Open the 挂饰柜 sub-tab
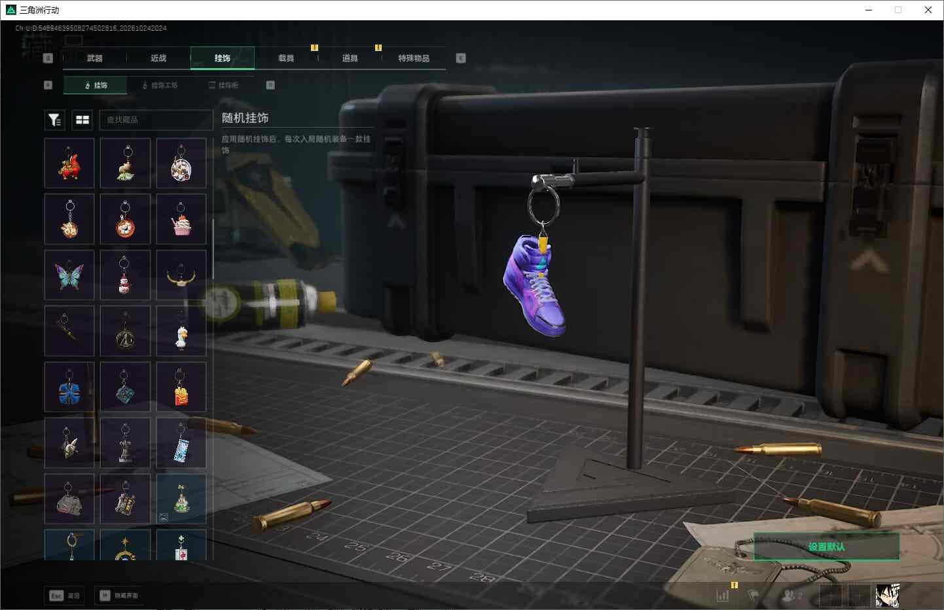The width and height of the screenshot is (944, 610). pos(223,85)
